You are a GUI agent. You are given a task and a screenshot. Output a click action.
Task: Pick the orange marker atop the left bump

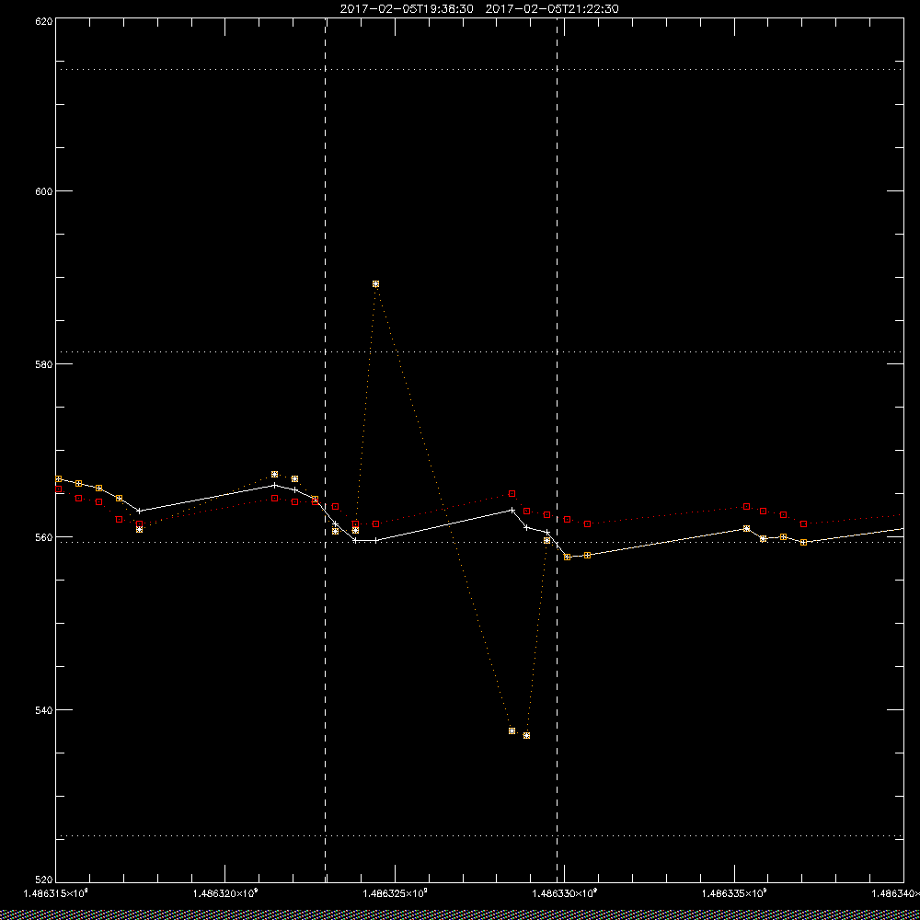coord(274,474)
